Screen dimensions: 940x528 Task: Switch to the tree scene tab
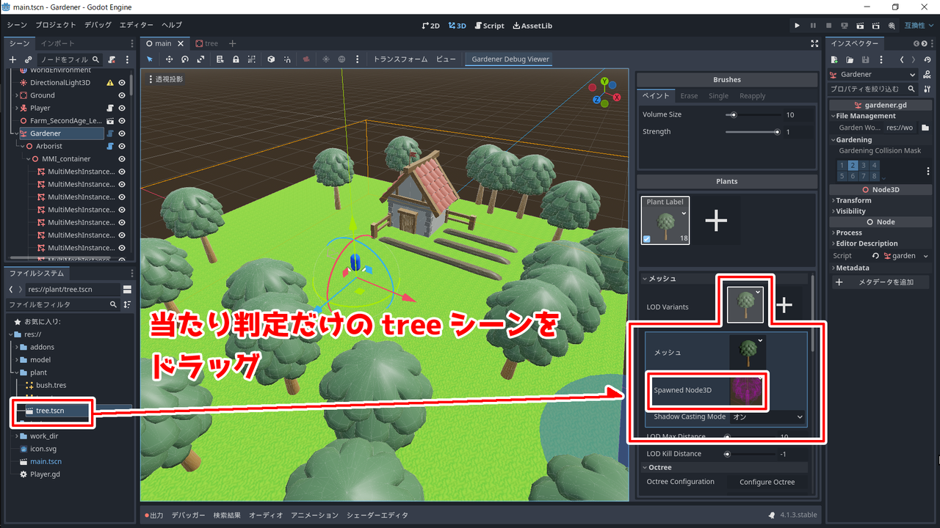[x=206, y=43]
